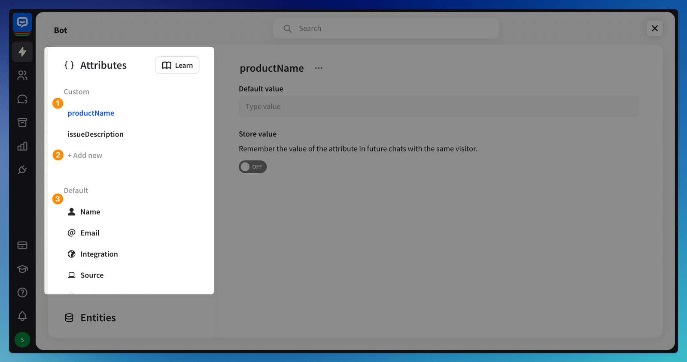The height and width of the screenshot is (362, 687).
Task: Select the productName custom attribute
Action: point(91,113)
